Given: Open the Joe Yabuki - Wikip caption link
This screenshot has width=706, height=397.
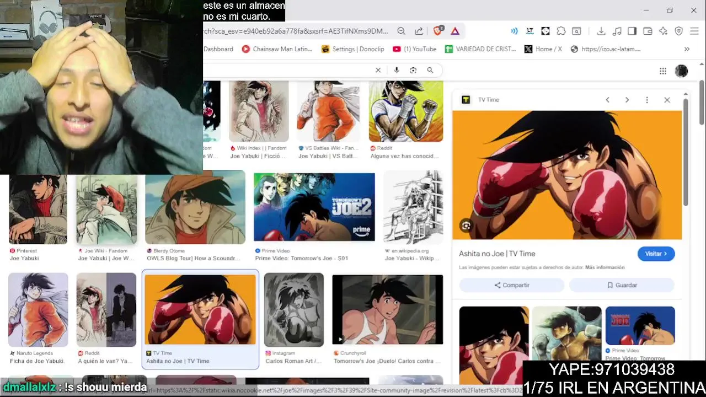Looking at the screenshot, I should coord(413,258).
